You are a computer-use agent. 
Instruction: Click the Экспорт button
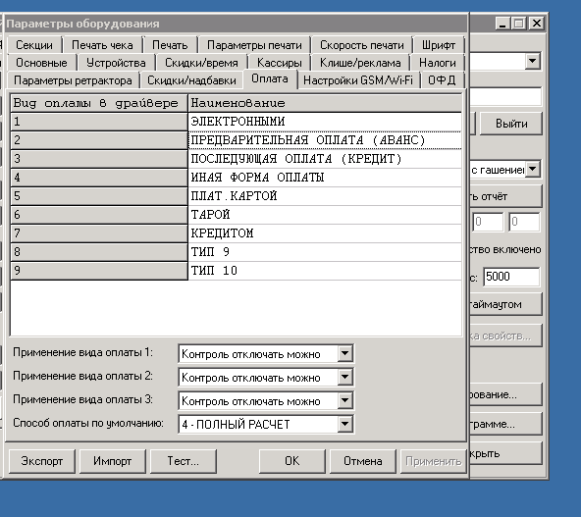coord(42,461)
